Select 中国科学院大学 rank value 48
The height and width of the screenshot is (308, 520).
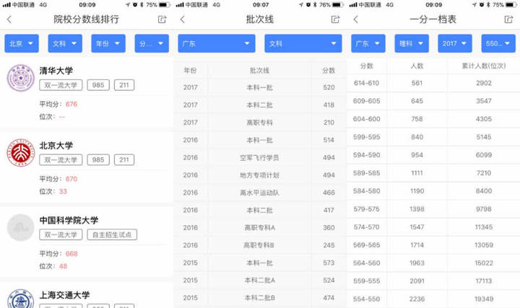63,266
